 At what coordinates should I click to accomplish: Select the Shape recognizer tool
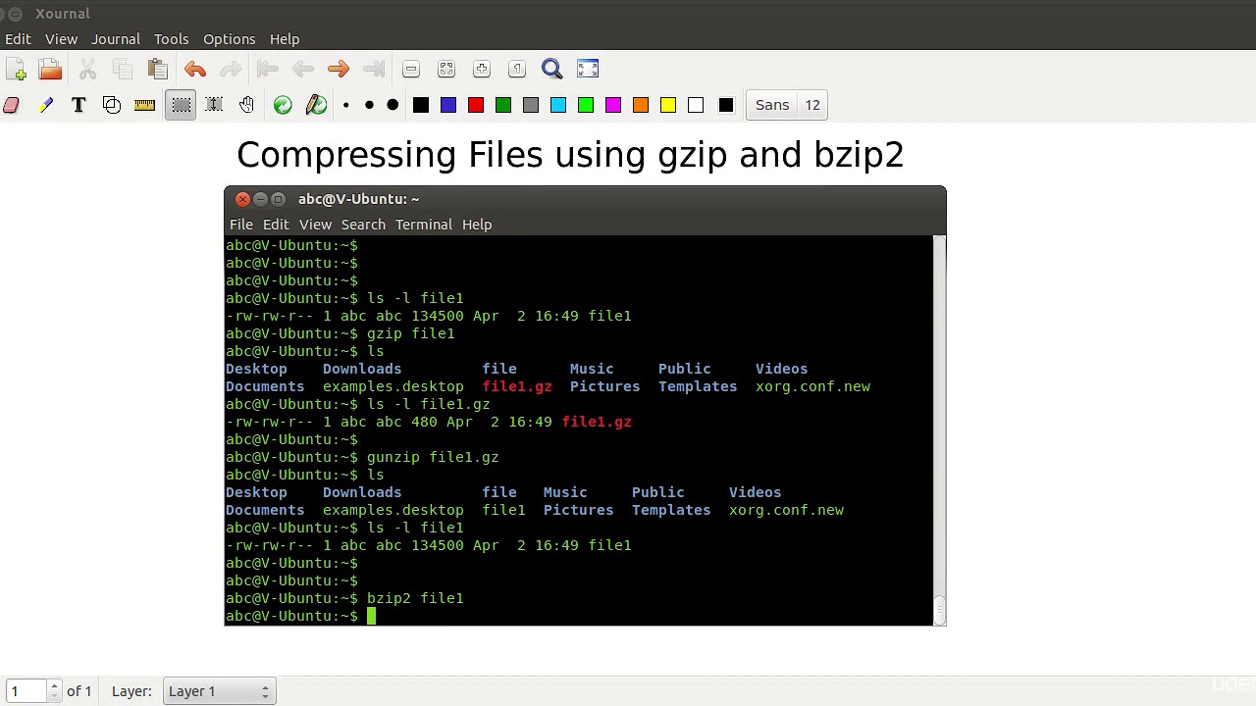(112, 105)
